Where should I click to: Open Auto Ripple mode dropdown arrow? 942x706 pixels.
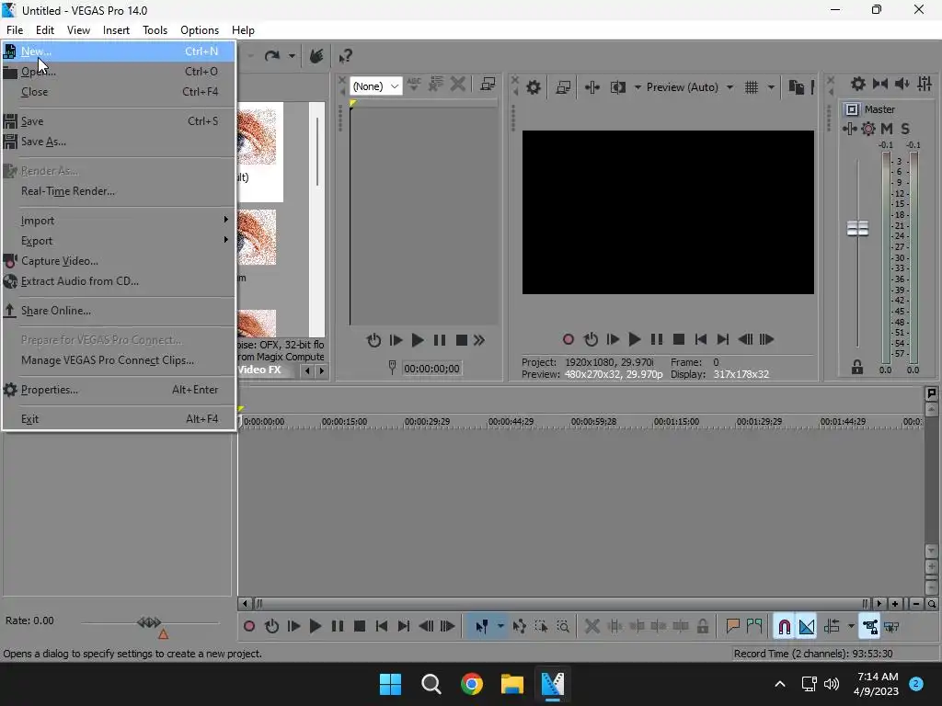(851, 627)
